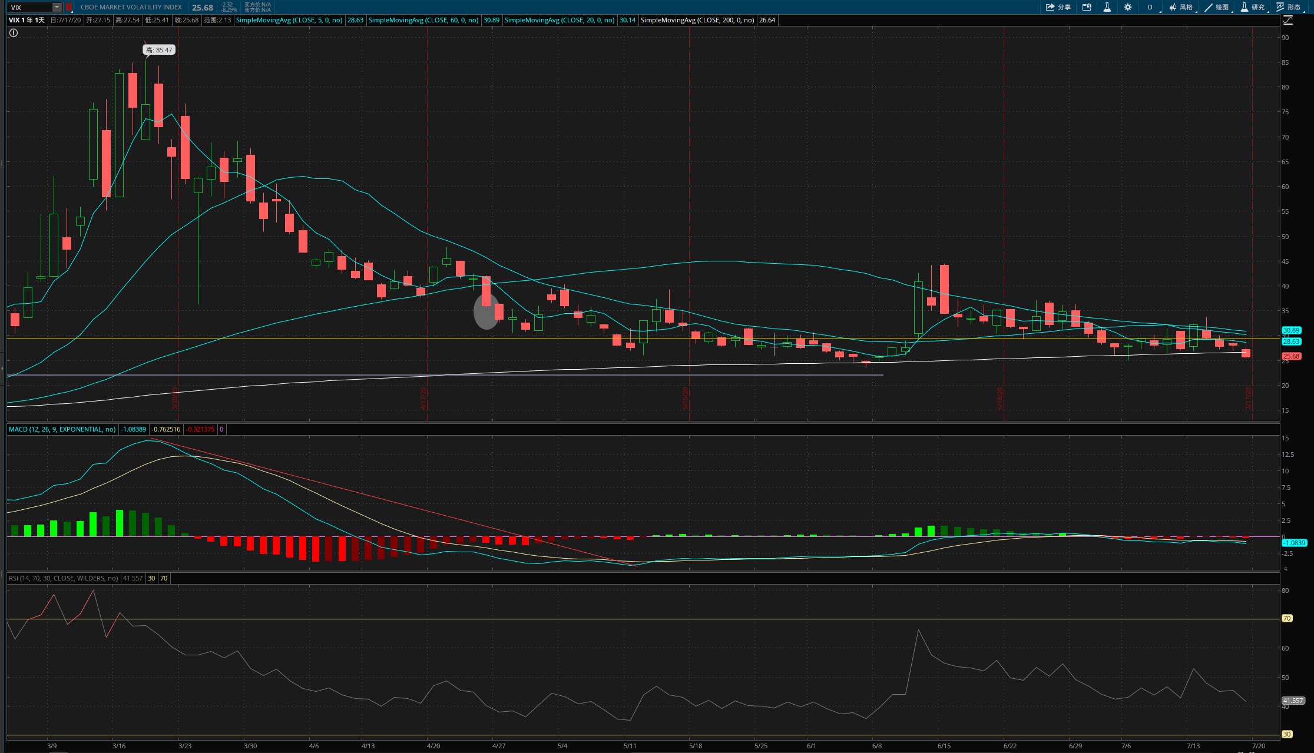
Task: Click the 高: 85.47 high price bubble
Action: [159, 50]
